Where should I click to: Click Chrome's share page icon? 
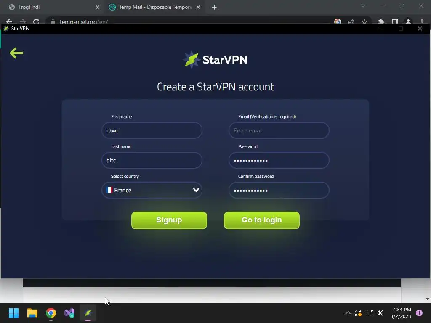pyautogui.click(x=351, y=21)
